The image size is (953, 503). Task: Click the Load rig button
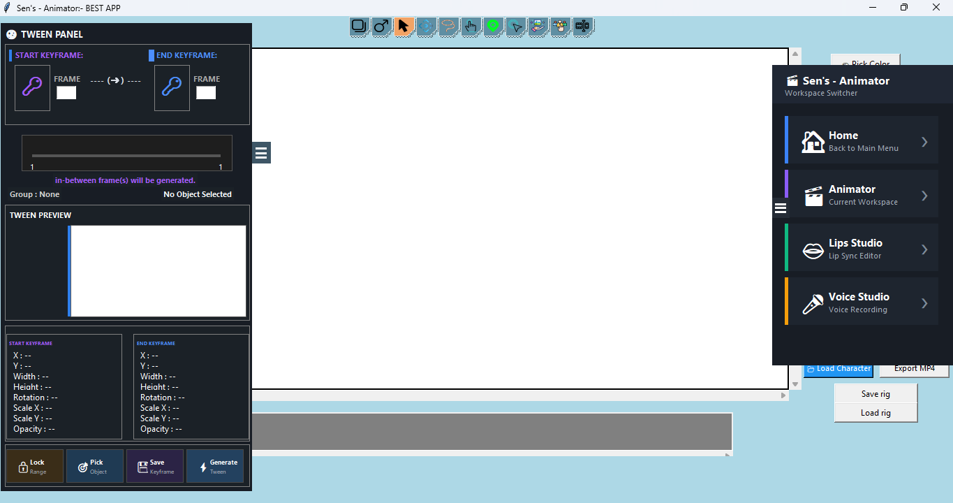(x=876, y=413)
